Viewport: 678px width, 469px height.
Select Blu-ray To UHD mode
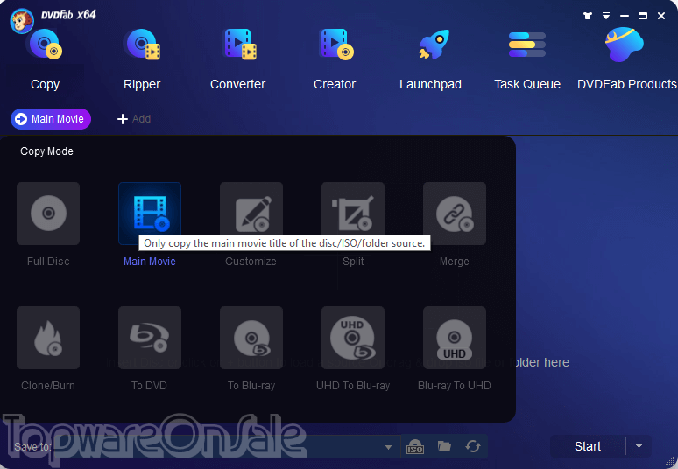(455, 338)
